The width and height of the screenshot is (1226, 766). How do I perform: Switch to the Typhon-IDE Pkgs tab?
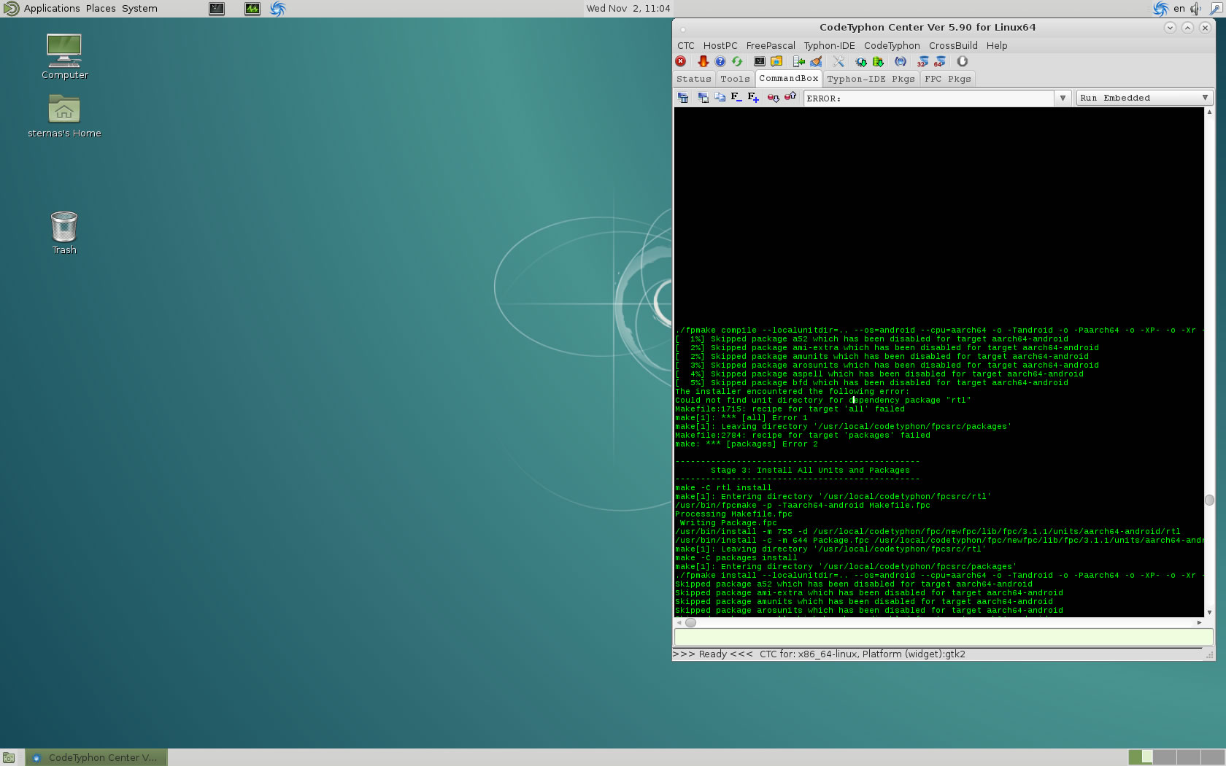871,79
